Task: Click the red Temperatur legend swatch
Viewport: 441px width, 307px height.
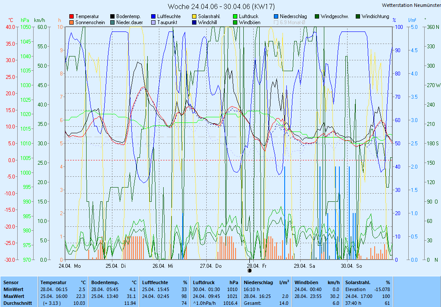Action: pos(71,16)
